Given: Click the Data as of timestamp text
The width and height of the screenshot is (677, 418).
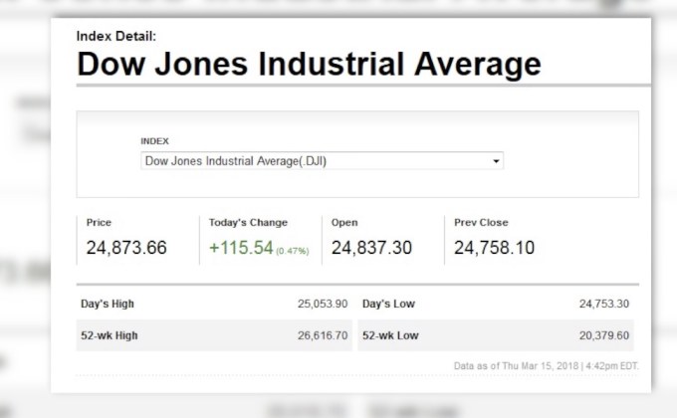Looking at the screenshot, I should tap(546, 365).
